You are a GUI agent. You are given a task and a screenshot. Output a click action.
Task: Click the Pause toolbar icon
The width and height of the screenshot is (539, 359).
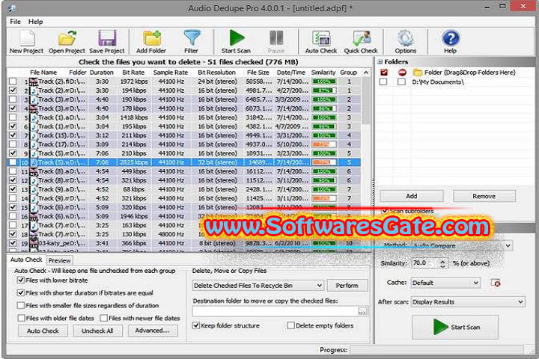click(276, 42)
